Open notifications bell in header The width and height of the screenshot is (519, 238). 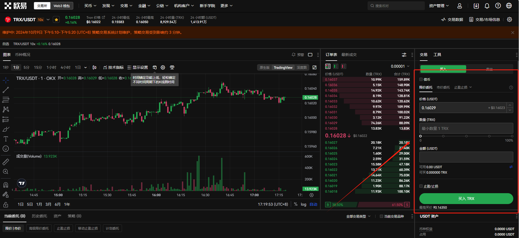(x=487, y=6)
